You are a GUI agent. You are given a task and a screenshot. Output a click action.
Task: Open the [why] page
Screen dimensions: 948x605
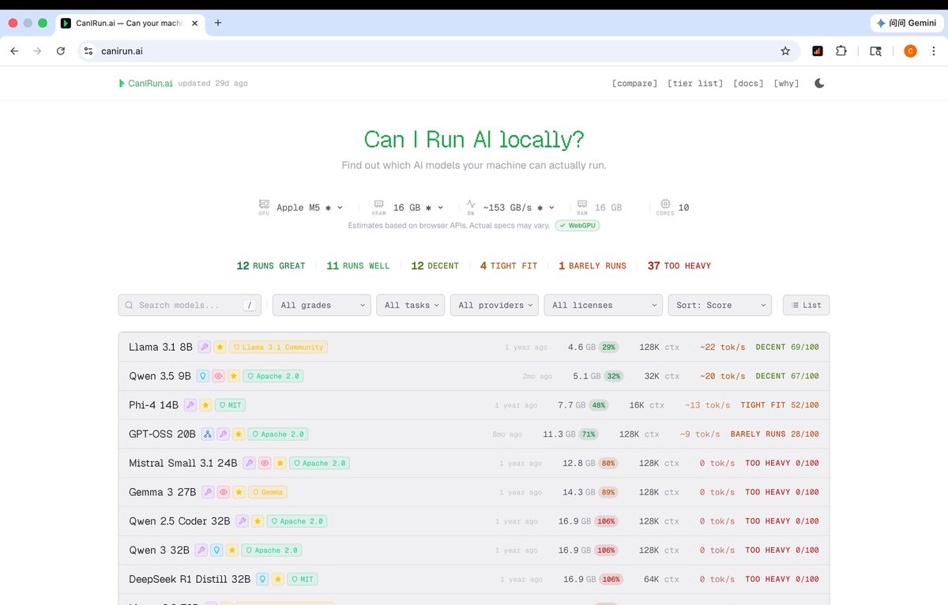786,83
